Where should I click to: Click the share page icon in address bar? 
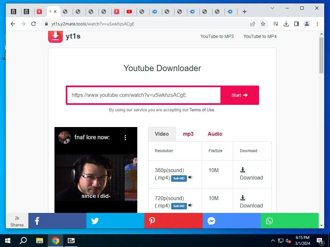coord(253,24)
